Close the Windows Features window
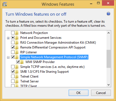This screenshot has width=116, height=101. click(x=108, y=3)
